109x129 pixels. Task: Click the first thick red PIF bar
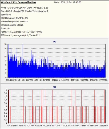point(9,106)
